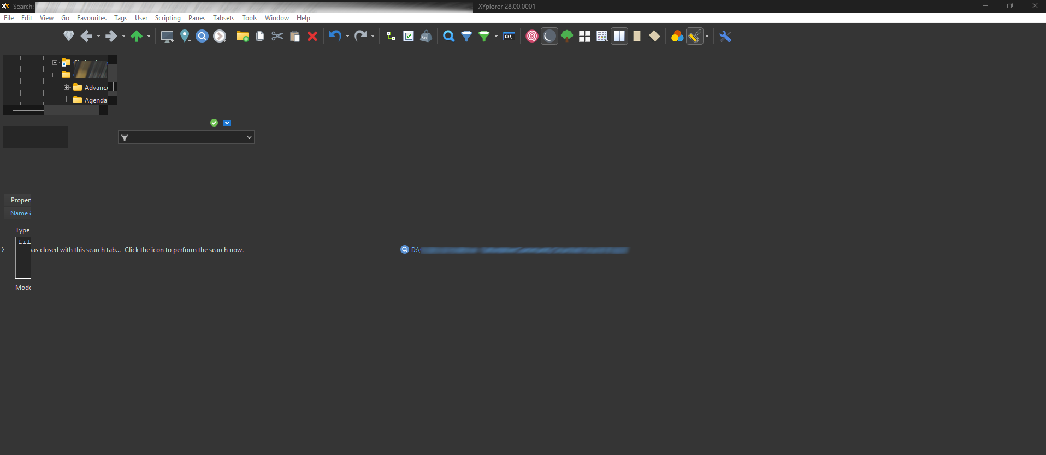The height and width of the screenshot is (455, 1046).
Task: Click the green tree Mini Tree icon
Action: point(567,37)
